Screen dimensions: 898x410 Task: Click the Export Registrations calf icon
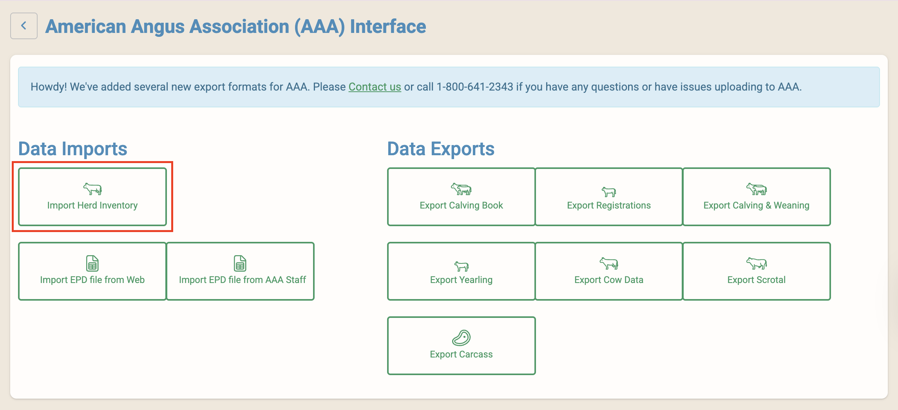(x=609, y=191)
